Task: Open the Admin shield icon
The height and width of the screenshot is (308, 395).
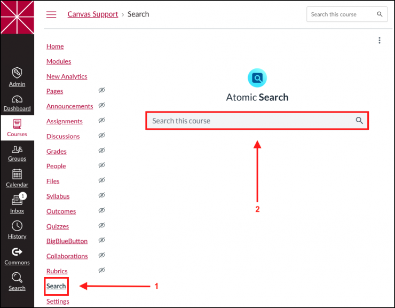Action: click(17, 73)
